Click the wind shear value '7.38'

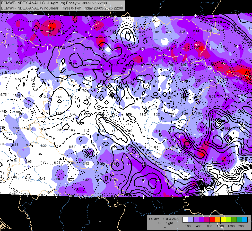pyautogui.click(x=57, y=179)
